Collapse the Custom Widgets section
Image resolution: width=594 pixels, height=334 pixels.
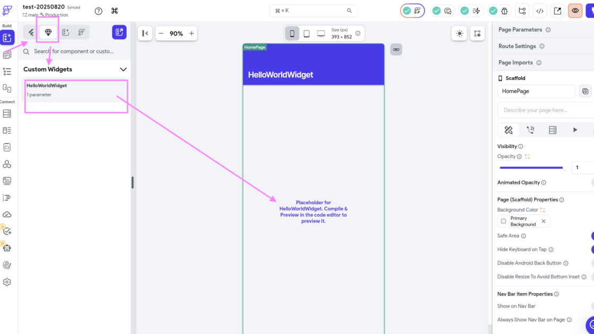pos(123,69)
